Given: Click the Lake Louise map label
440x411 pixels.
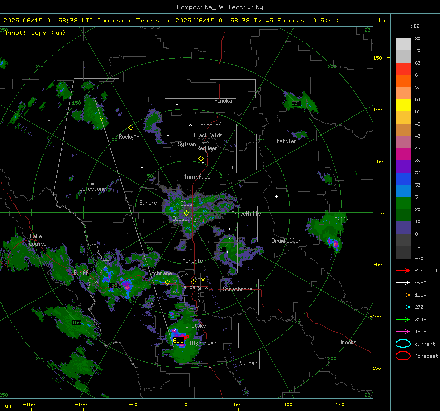Looking at the screenshot, I should coord(38,240).
